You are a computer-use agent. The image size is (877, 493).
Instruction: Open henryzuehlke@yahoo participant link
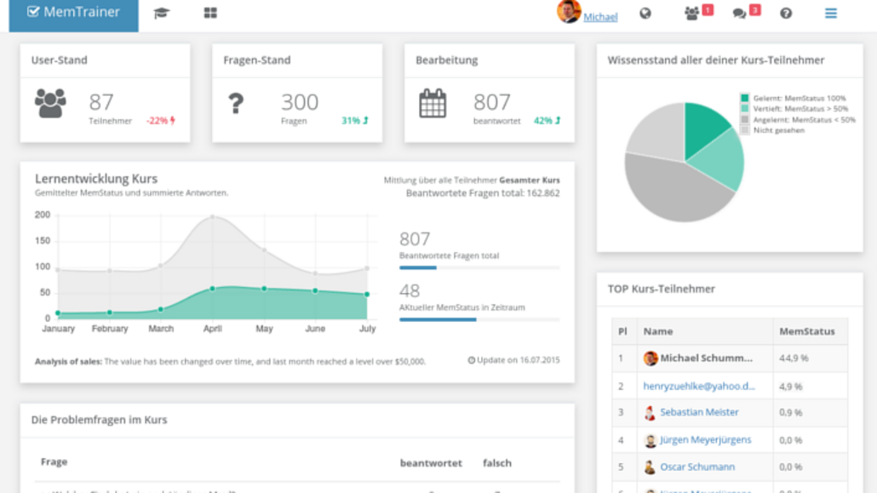(698, 386)
